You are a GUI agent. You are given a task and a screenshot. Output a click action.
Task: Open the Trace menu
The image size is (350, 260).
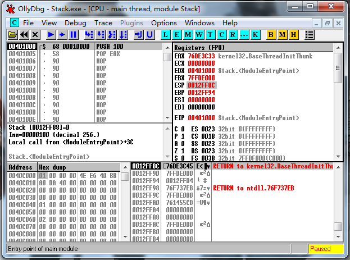coord(103,23)
